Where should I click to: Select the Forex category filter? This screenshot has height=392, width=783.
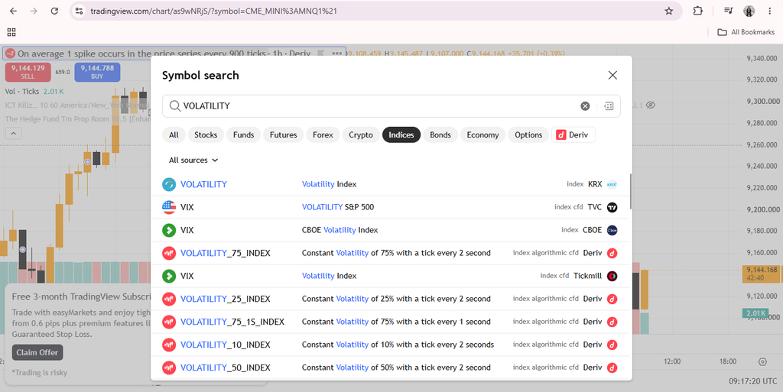point(323,134)
